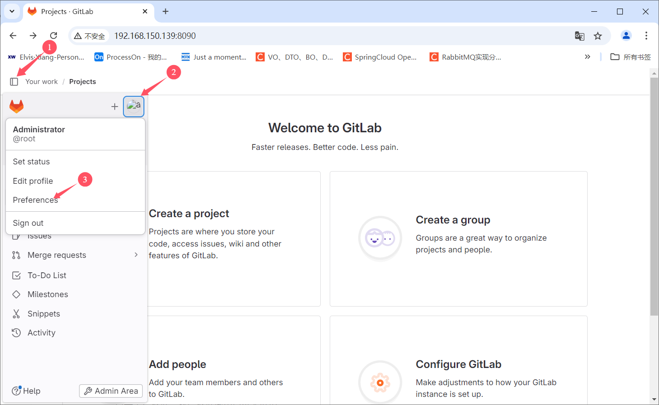Open the all bookmarks folder
Screen dimensions: 659x405
point(631,57)
